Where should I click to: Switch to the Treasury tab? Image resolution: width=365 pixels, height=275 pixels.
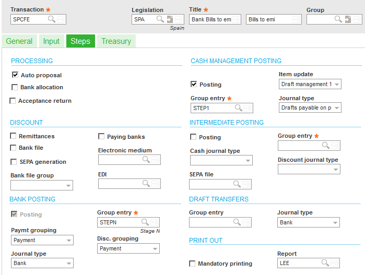tap(116, 41)
